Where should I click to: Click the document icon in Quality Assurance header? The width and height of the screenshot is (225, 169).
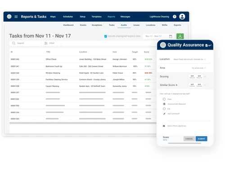(207, 46)
